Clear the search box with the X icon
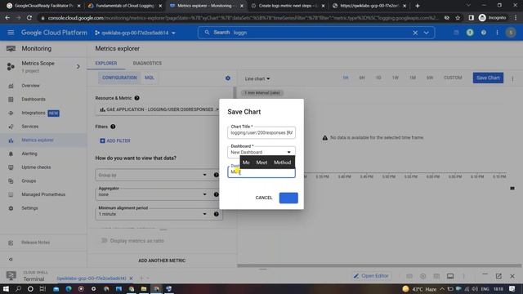 415,33
